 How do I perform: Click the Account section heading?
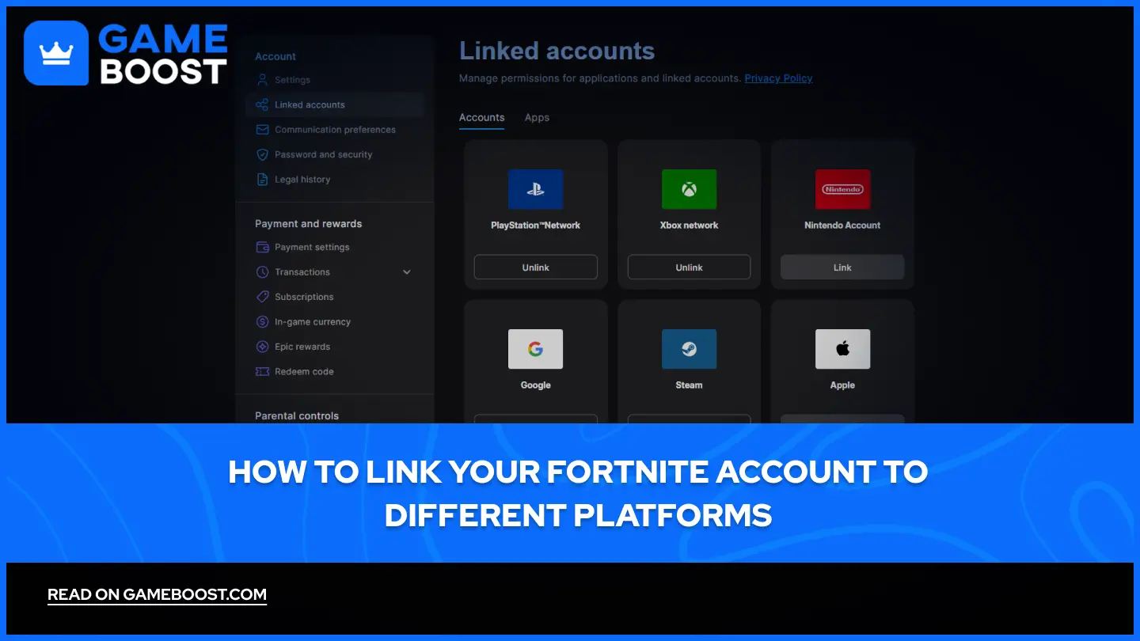coord(275,57)
